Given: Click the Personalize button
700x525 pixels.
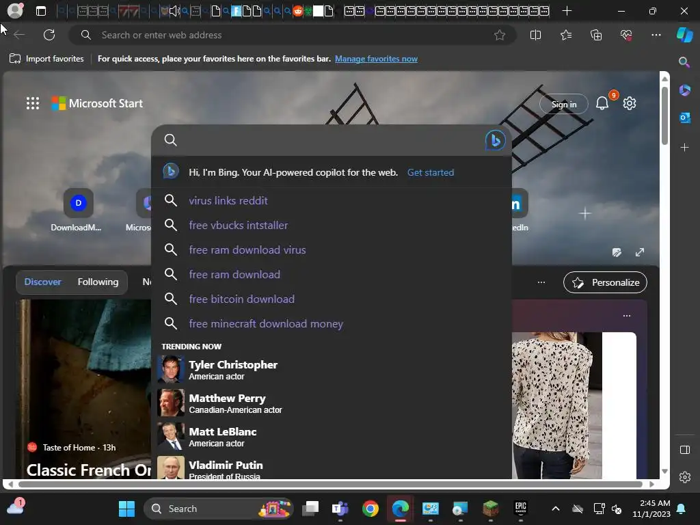Looking at the screenshot, I should tap(605, 282).
